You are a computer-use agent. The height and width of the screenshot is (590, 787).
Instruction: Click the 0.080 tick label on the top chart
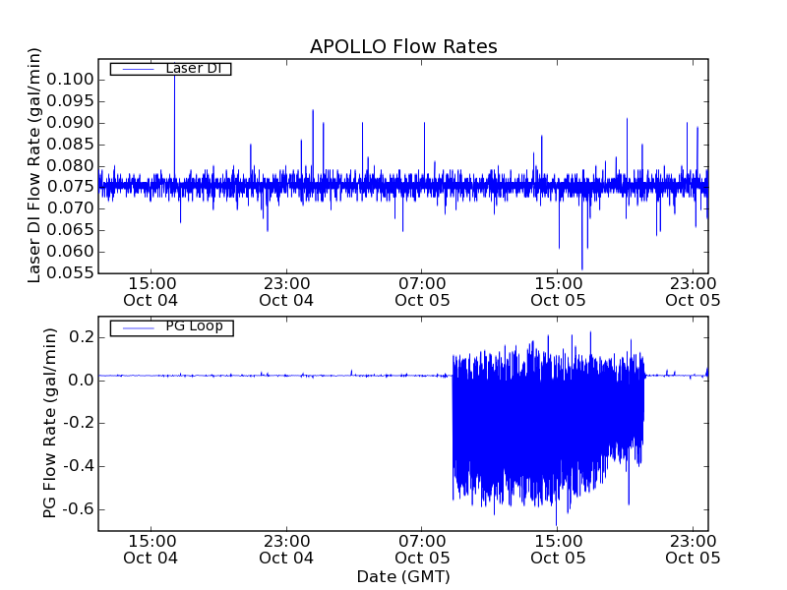(x=70, y=165)
